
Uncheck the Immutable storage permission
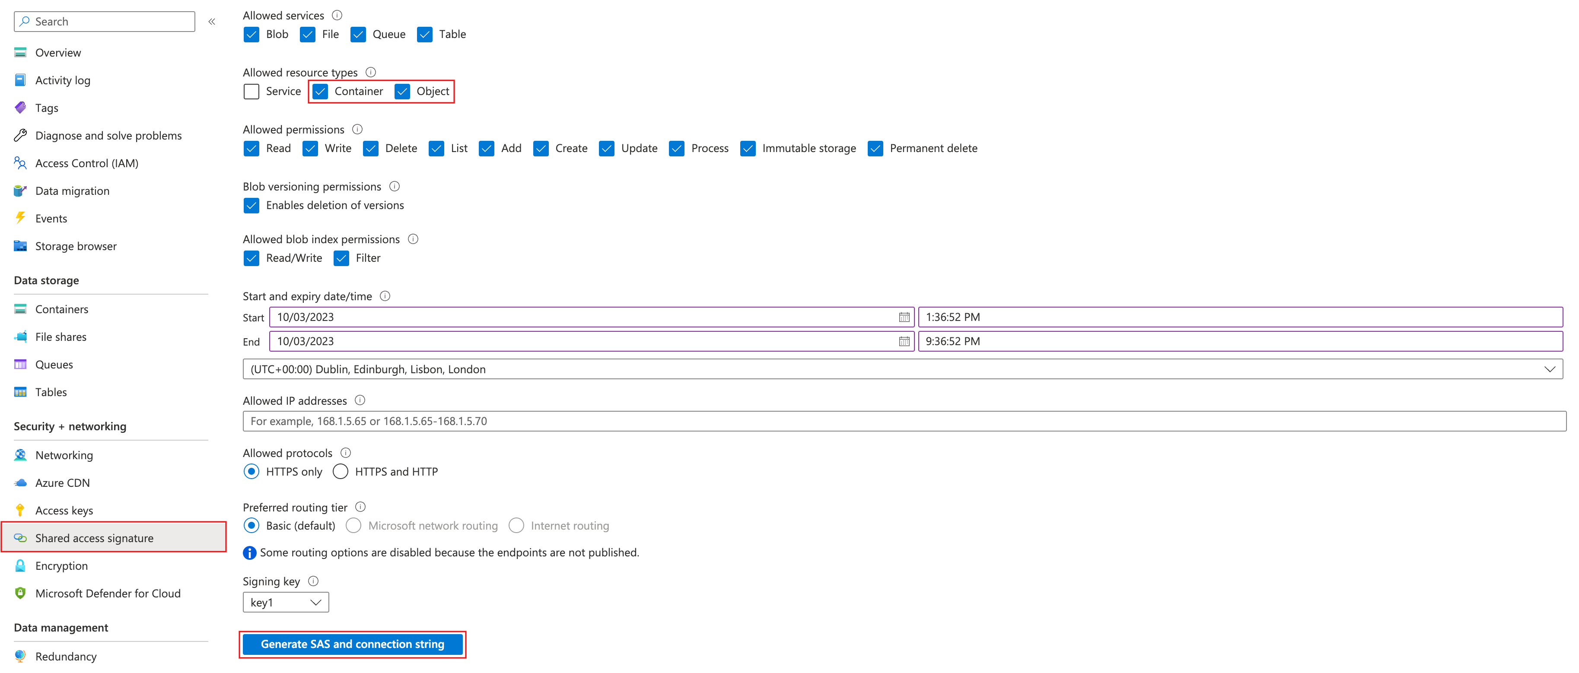(748, 148)
